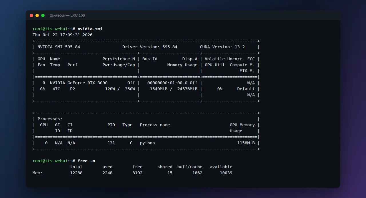Click 'NVIDIA GeForce RTX 3090' GPU name

[79, 83]
